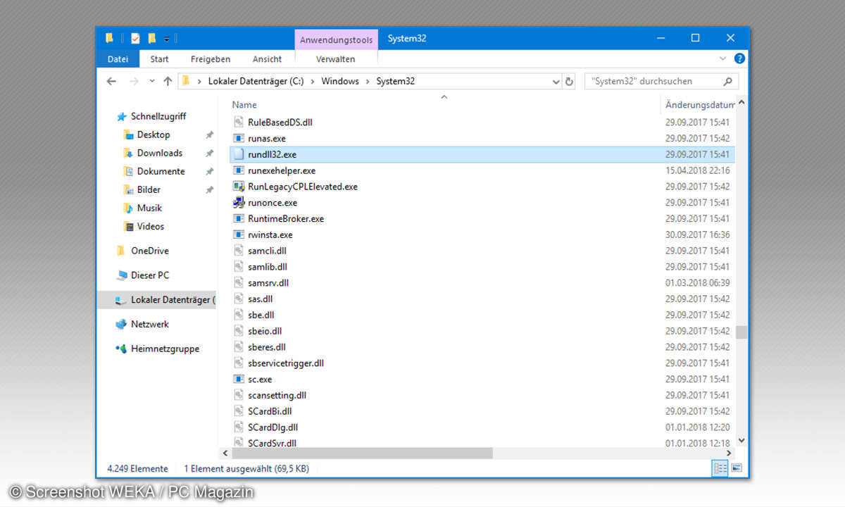Open the Verwalten ribbon tab

tap(336, 59)
